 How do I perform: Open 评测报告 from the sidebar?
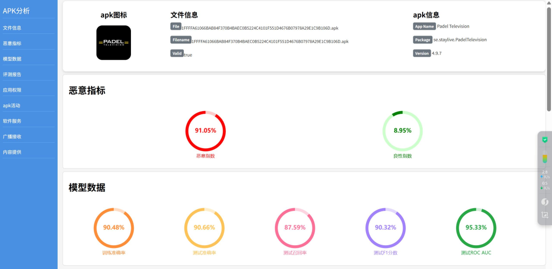[x=12, y=74]
